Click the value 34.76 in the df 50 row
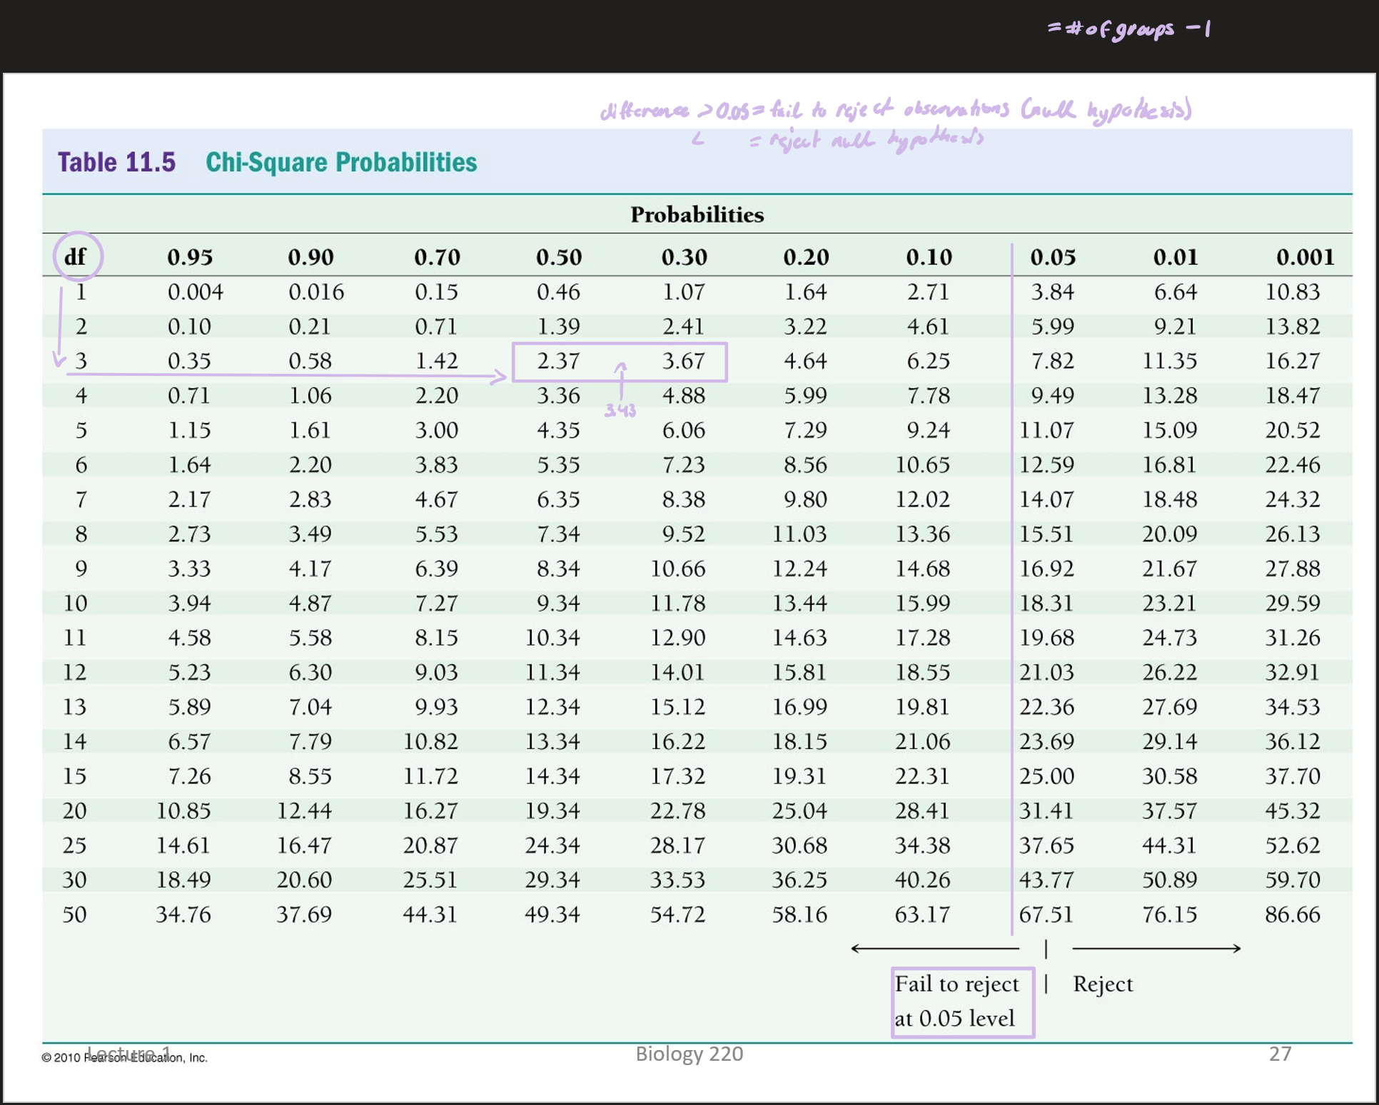This screenshot has width=1379, height=1105. [x=183, y=915]
